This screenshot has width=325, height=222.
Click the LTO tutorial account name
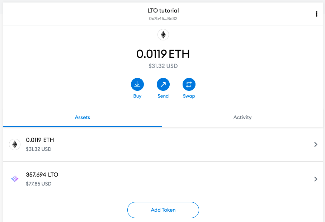[x=163, y=10]
